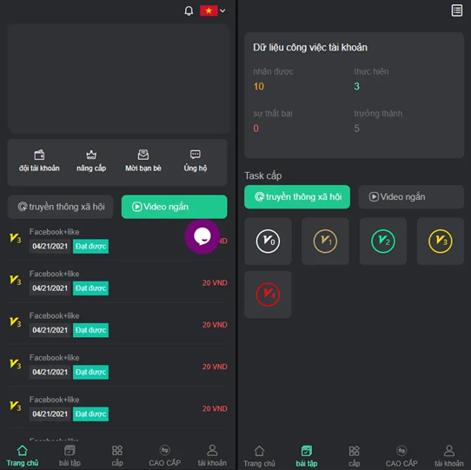Select the red V4 level tile
471x470 pixels.
(x=268, y=295)
